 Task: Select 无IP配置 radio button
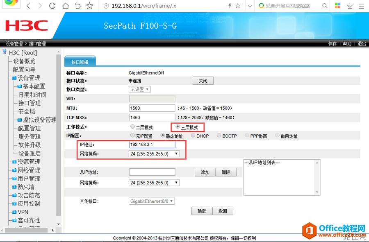click(x=132, y=136)
